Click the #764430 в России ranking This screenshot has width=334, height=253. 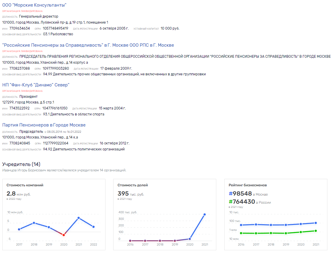click(x=250, y=202)
